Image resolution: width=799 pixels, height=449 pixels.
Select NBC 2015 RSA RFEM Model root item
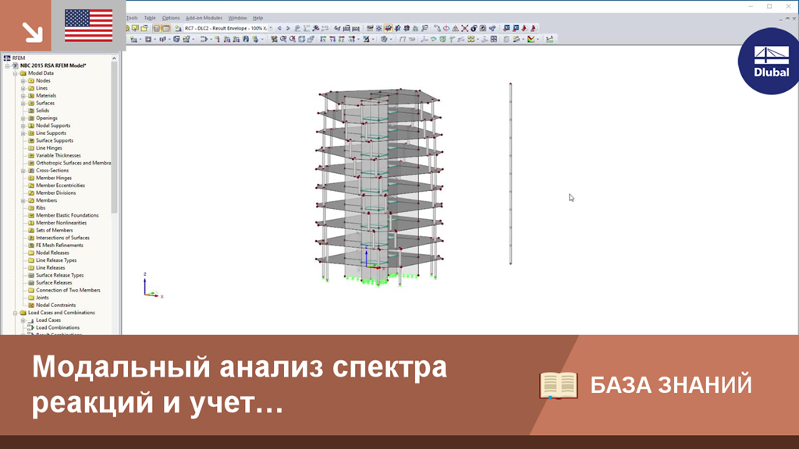[53, 65]
